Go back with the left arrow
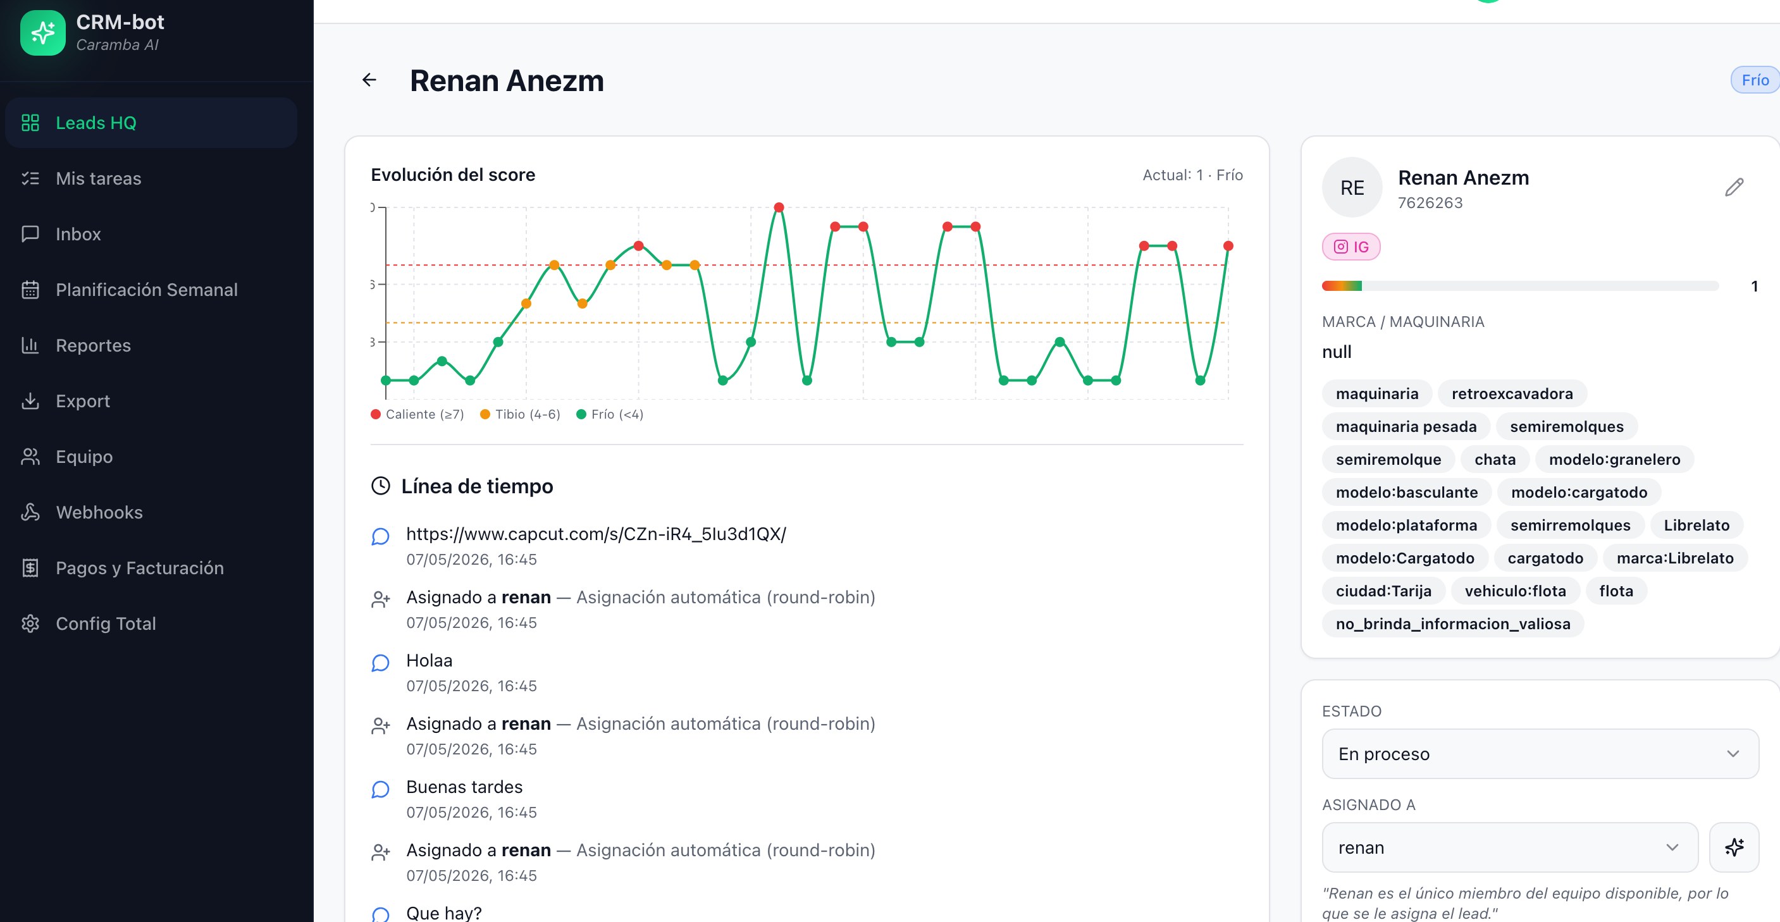This screenshot has width=1780, height=922. (369, 80)
